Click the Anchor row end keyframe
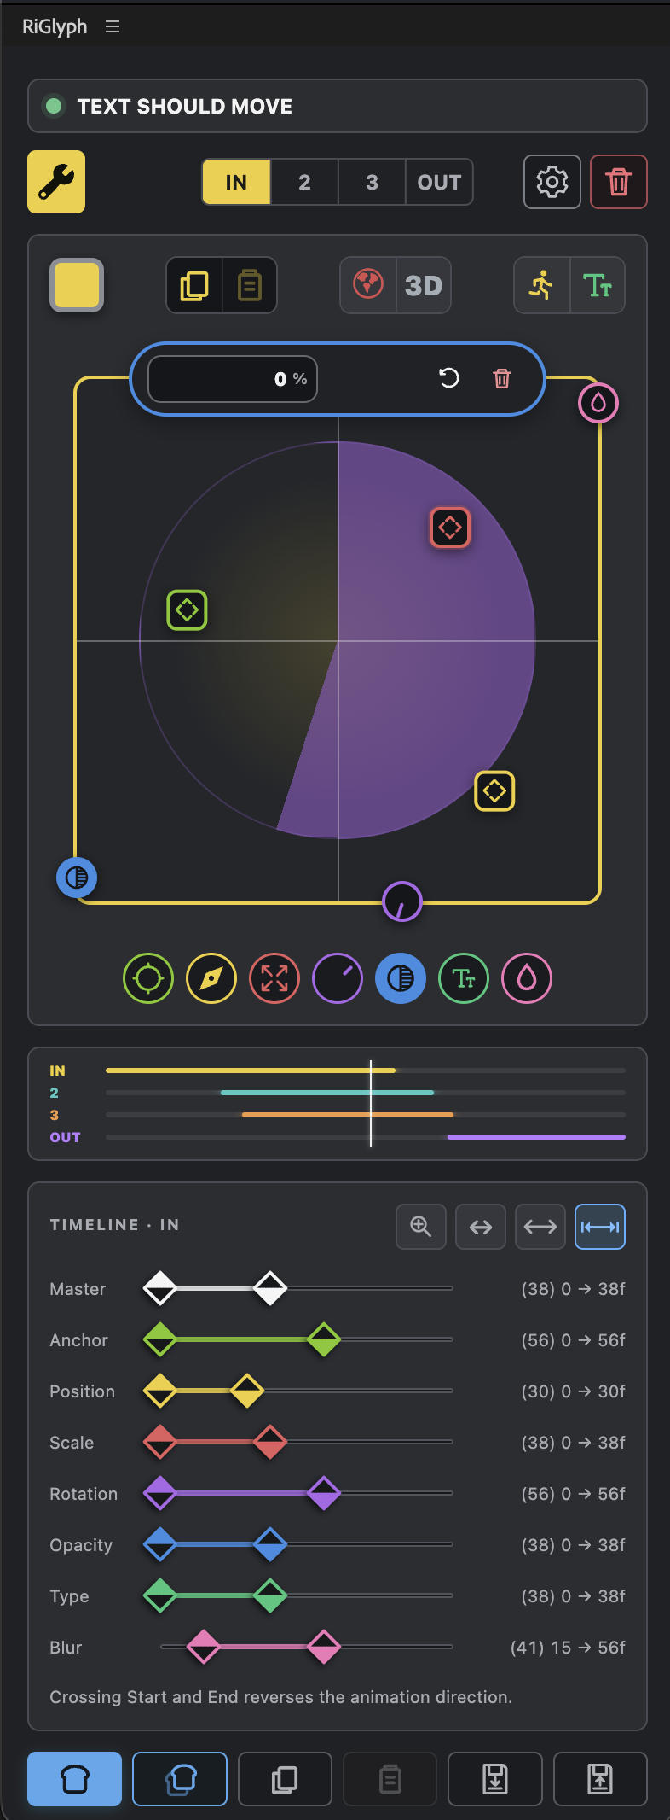Screen dimensions: 670x1820 (324, 1339)
